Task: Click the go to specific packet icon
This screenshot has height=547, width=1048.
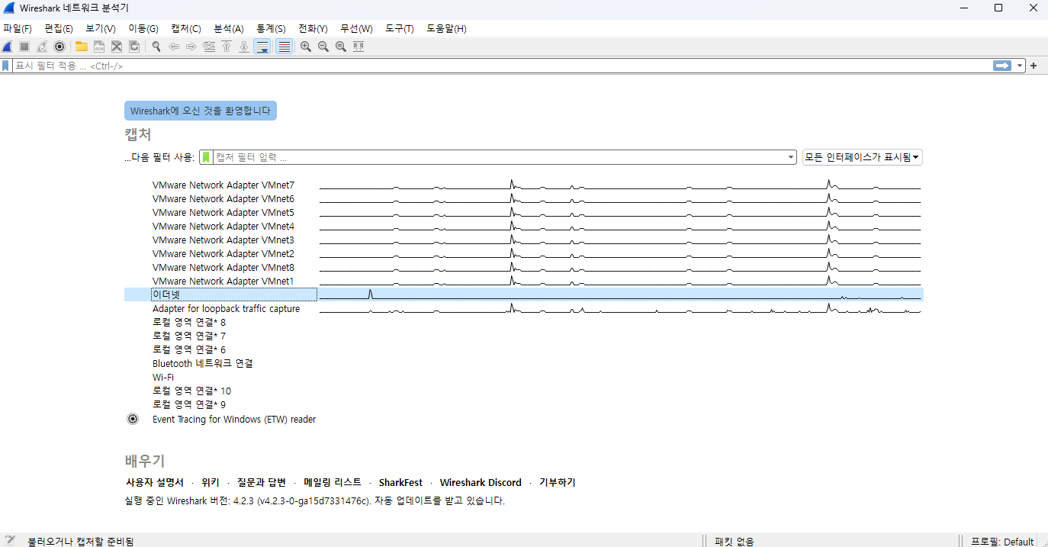Action: coord(209,47)
